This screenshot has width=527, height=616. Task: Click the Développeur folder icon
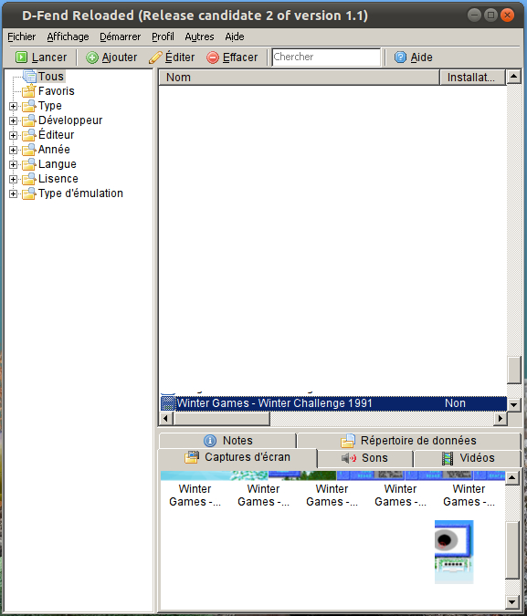point(29,120)
